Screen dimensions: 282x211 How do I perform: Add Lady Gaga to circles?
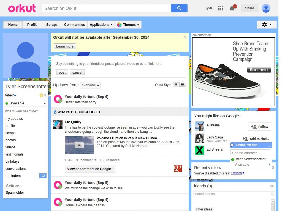256,139
